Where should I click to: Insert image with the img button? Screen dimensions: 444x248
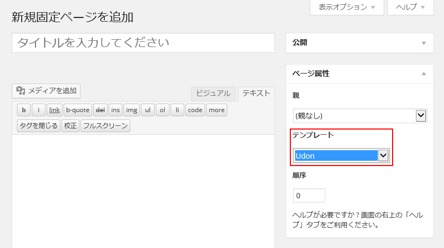click(132, 110)
